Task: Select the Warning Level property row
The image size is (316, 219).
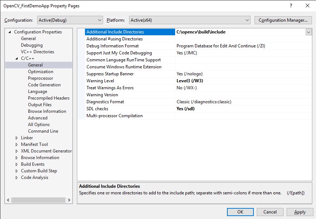Action: [x=100, y=81]
